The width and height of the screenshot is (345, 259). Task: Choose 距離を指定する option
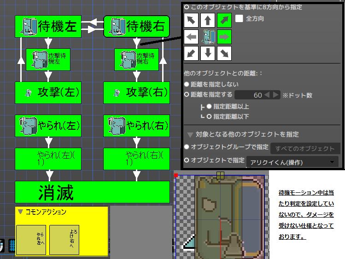(187, 94)
